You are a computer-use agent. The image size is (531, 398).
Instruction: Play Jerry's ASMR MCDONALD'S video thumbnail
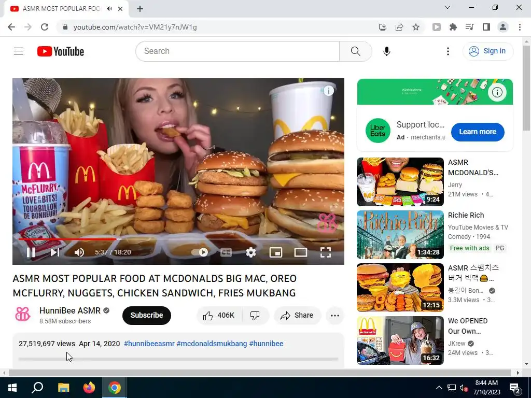point(400,182)
